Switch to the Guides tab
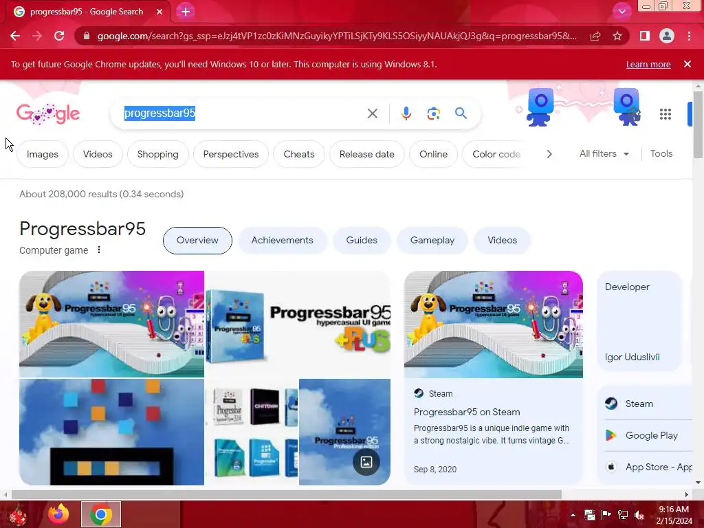This screenshot has height=528, width=704. (362, 240)
